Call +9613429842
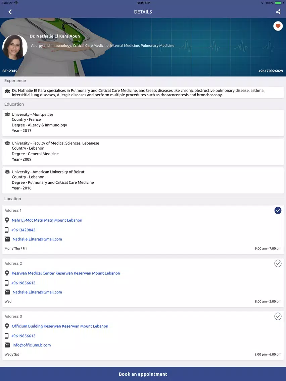 pos(23,230)
